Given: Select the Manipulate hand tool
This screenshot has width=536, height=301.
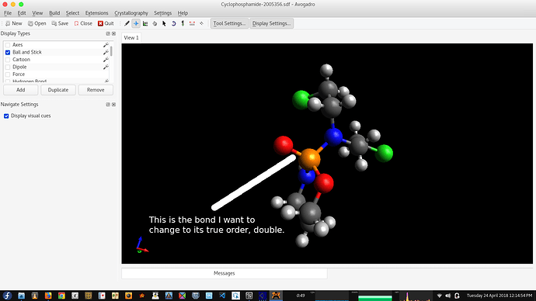Looking at the screenshot, I should pyautogui.click(x=155, y=23).
